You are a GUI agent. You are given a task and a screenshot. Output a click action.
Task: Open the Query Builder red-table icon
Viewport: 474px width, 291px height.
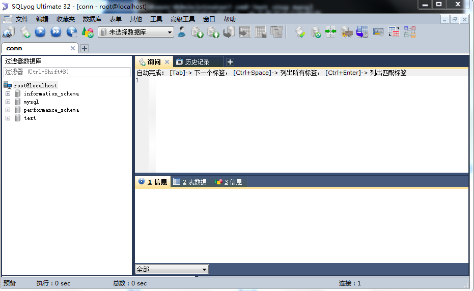click(x=394, y=32)
